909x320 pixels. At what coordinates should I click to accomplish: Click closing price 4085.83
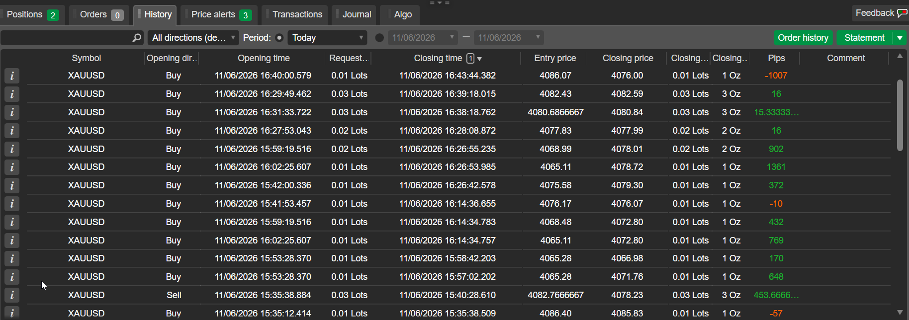coord(627,314)
